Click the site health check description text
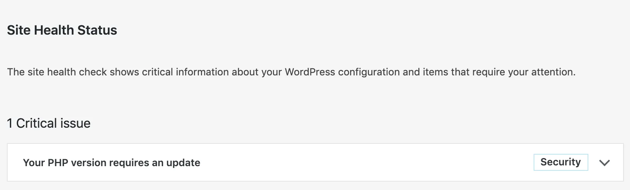 [291, 72]
